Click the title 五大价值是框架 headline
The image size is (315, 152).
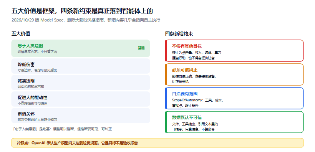(x=82, y=11)
